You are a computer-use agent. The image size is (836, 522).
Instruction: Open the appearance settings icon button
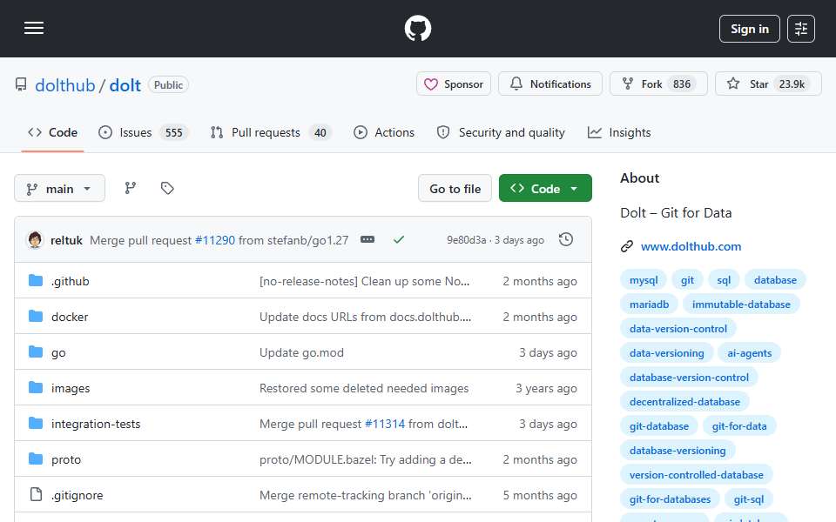tap(801, 29)
